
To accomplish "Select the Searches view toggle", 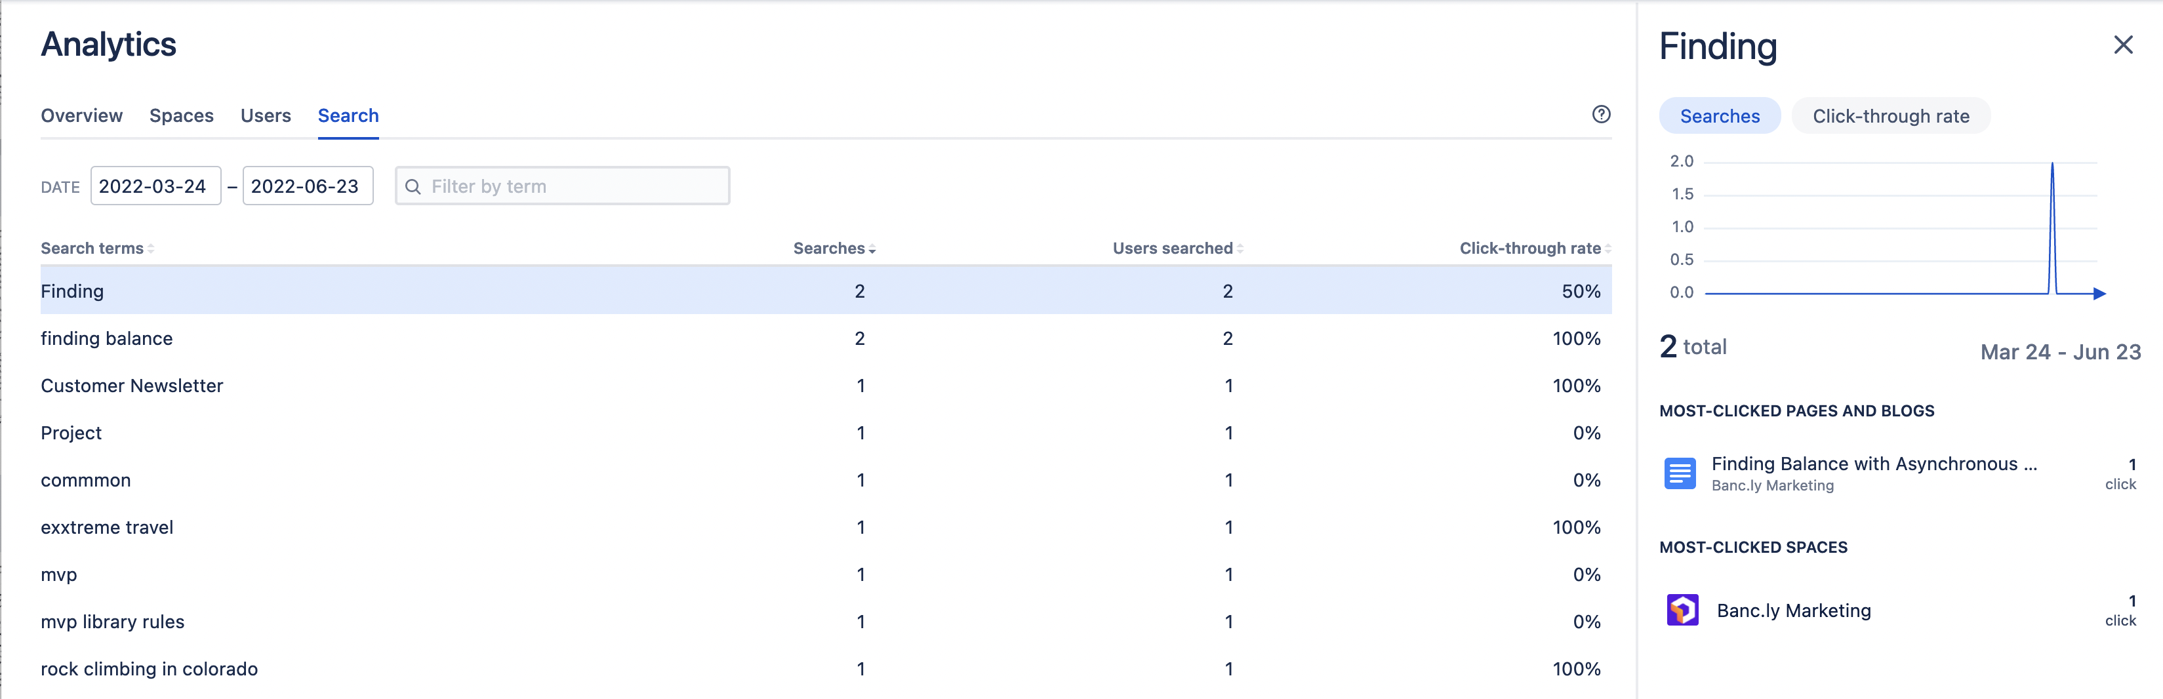I will pyautogui.click(x=1720, y=116).
